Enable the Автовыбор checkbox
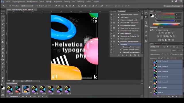Viewport: 184px width, 103px height. tap(10, 6)
